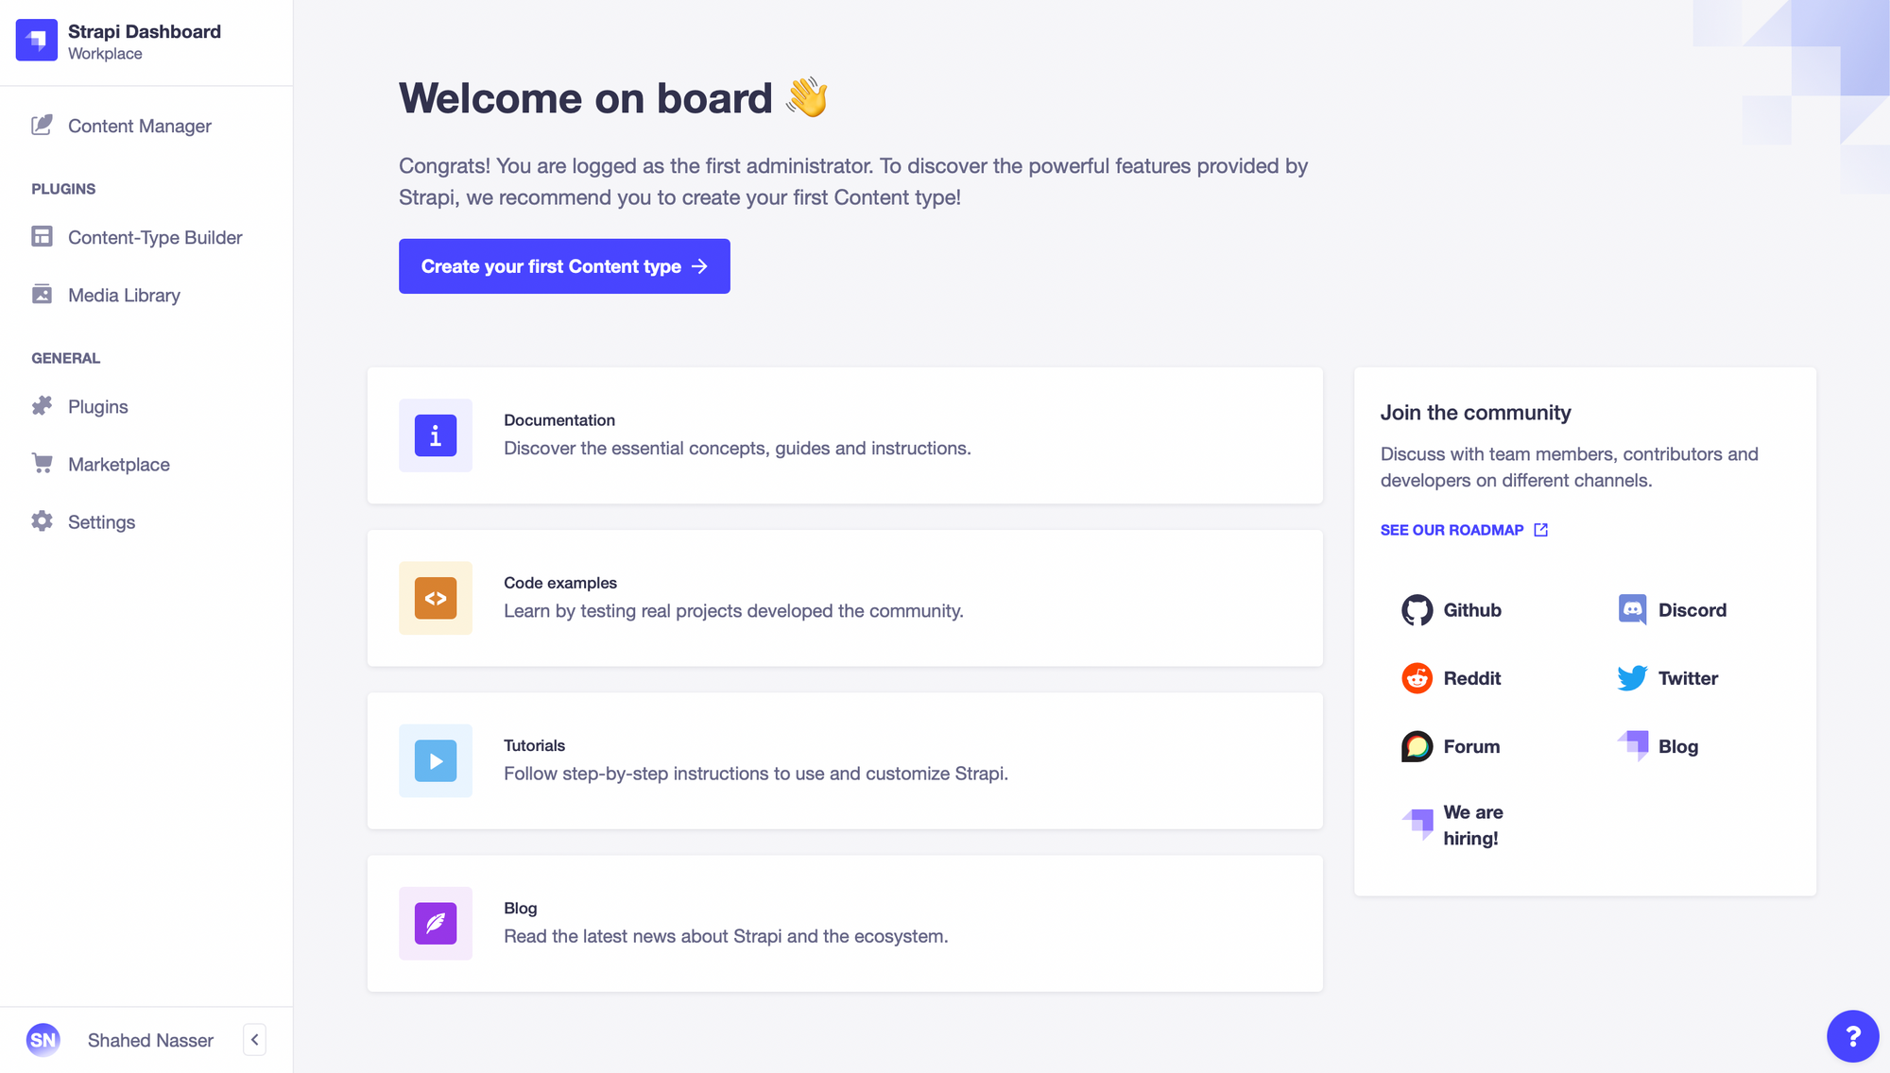Viewport: 1890px width, 1073px height.
Task: Open the help question mark button
Action: click(x=1852, y=1036)
